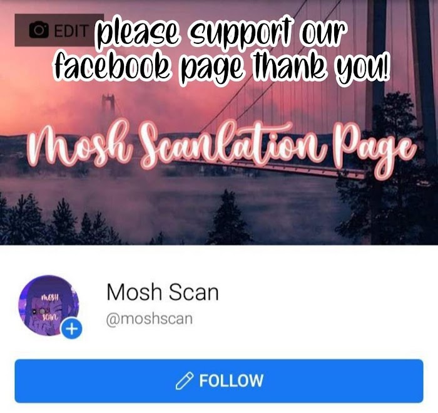The width and height of the screenshot is (438, 413).
Task: Click the pencil icon in FOLLOW button
Action: tap(185, 381)
